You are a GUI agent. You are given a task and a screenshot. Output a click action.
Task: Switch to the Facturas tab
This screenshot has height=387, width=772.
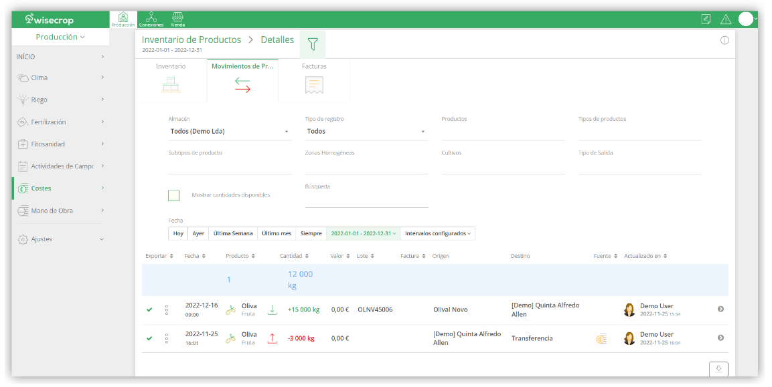tap(314, 80)
